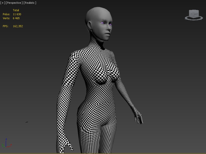The image size is (206, 154).
Task: Select the Verts count value 6 465
Action: [x=16, y=18]
